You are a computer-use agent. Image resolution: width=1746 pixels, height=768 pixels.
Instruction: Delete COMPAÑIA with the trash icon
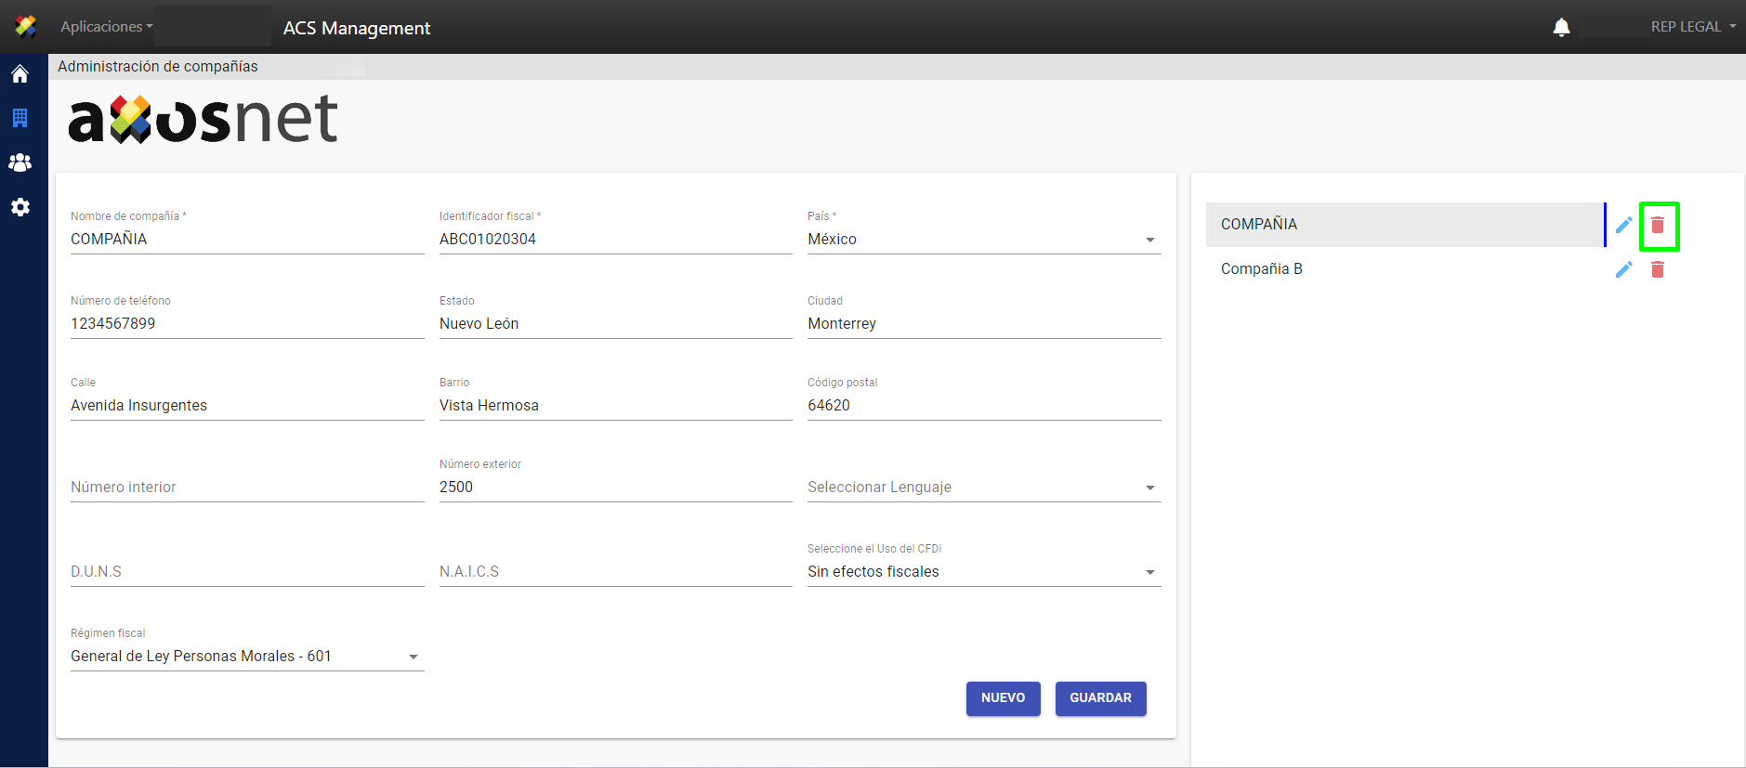pyautogui.click(x=1658, y=225)
